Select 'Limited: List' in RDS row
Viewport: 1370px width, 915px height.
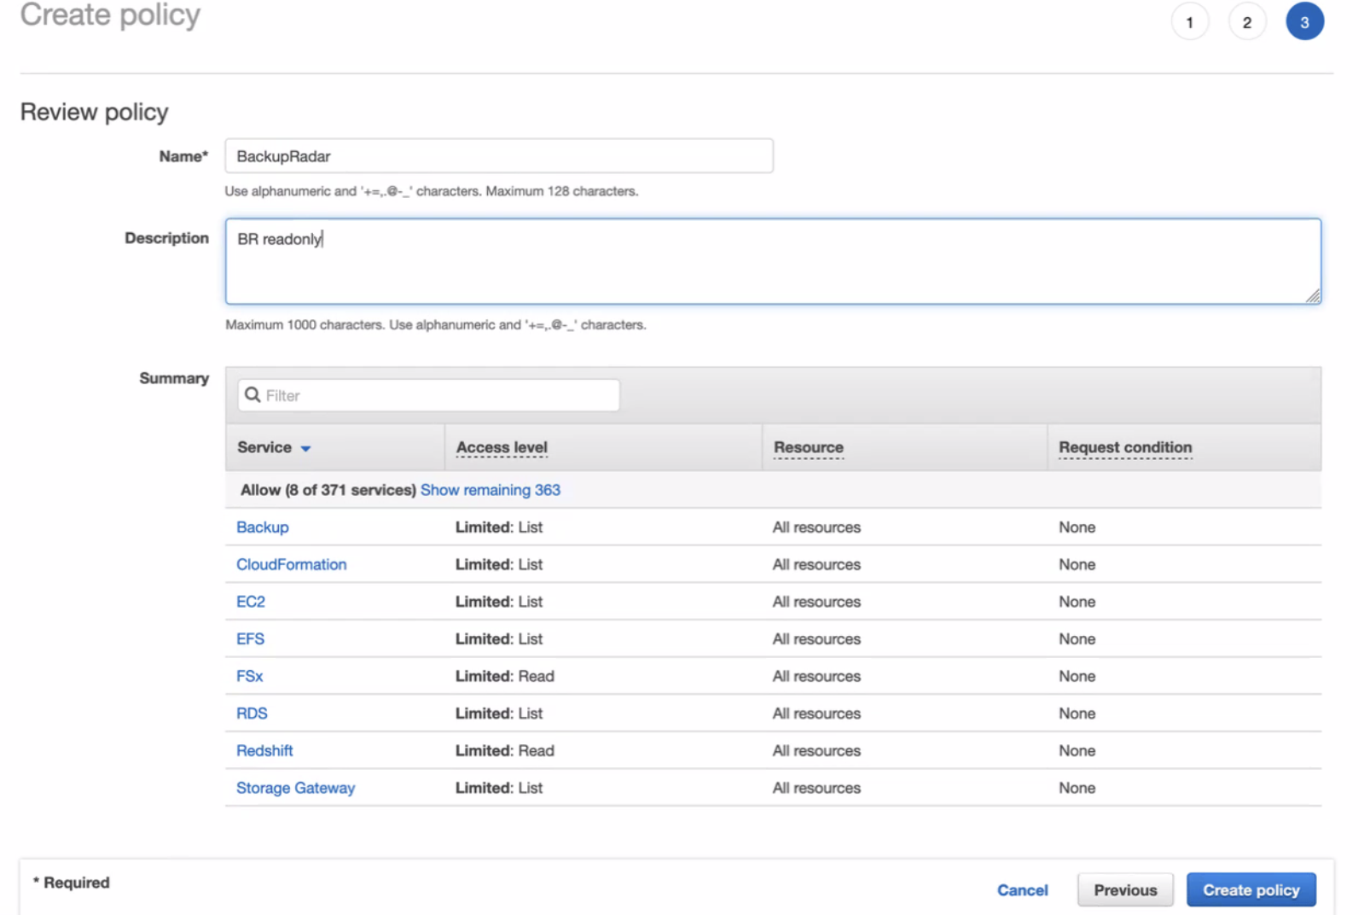[499, 714]
